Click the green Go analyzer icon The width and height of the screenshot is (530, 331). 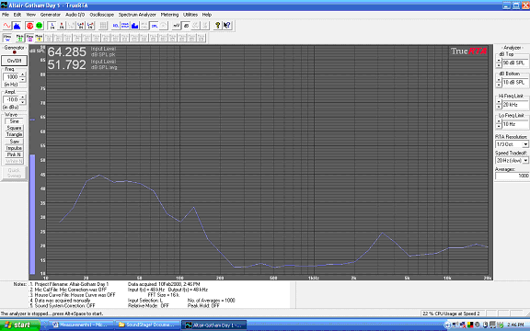click(x=40, y=26)
